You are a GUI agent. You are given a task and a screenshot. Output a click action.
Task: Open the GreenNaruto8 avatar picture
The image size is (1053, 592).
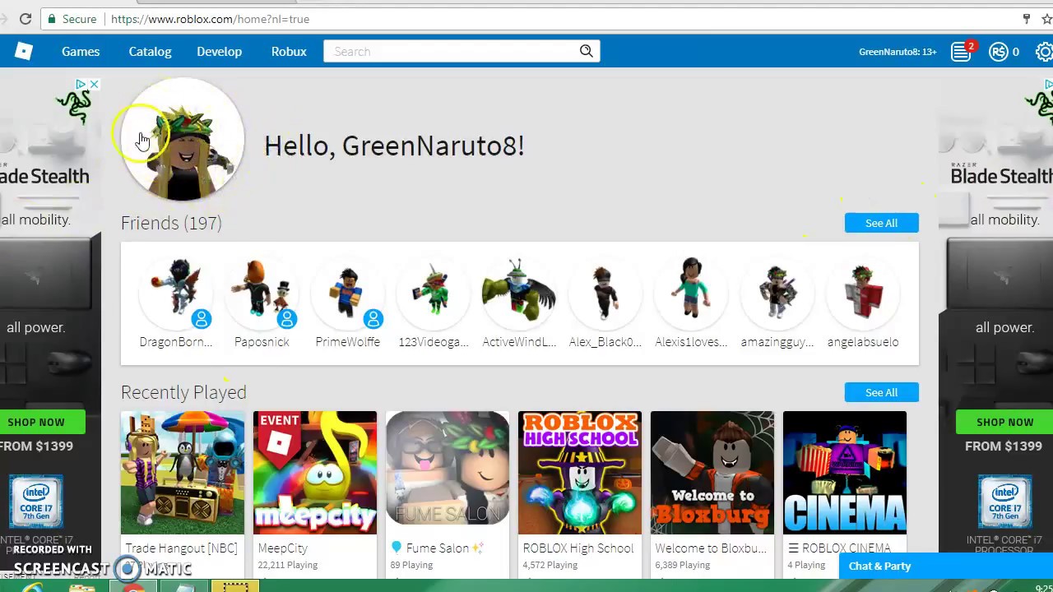pyautogui.click(x=183, y=140)
